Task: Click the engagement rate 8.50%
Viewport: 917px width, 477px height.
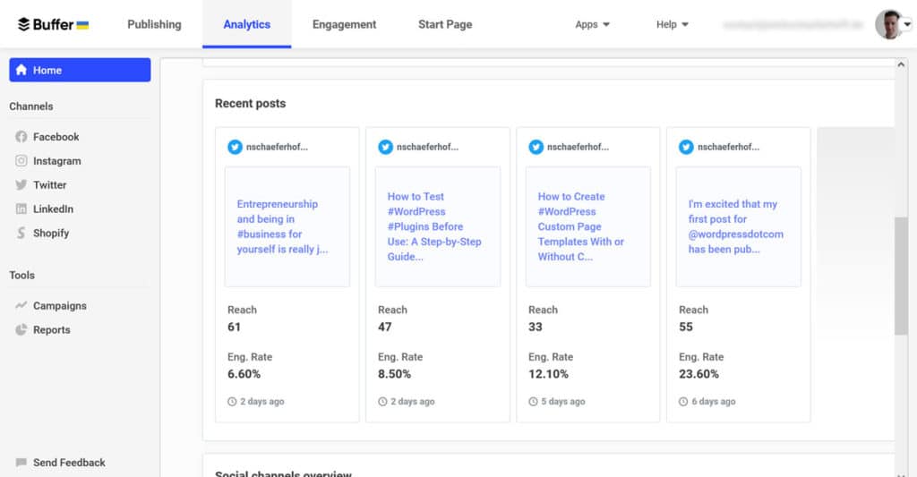Action: [x=394, y=374]
